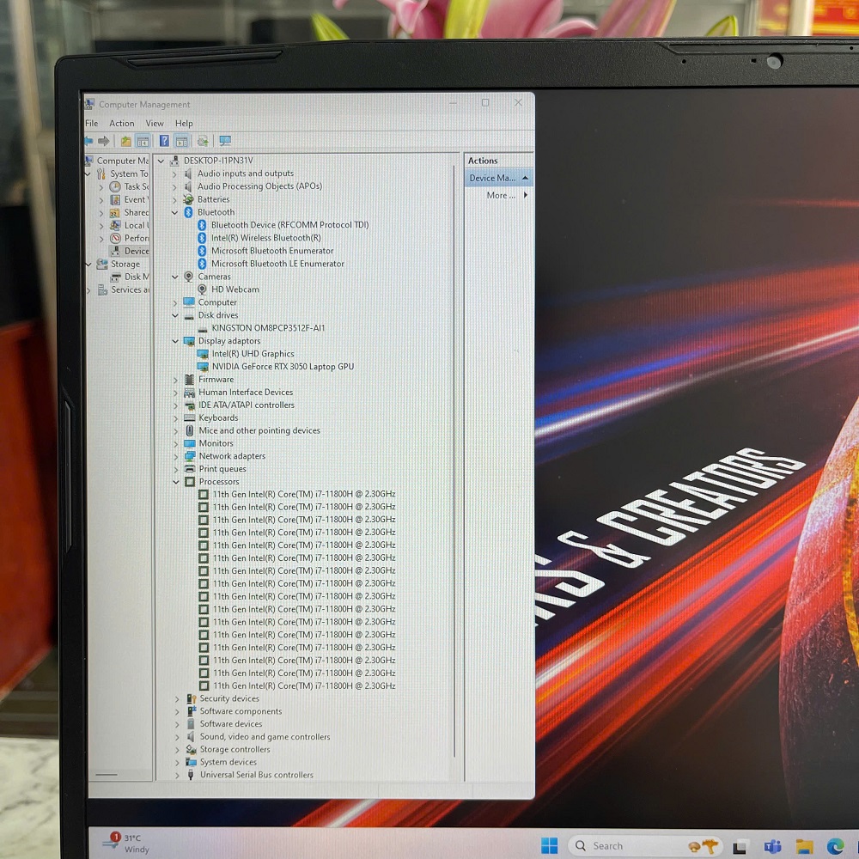Expand the Sound, video and game controllers category
Image resolution: width=859 pixels, height=859 pixels.
tap(177, 736)
